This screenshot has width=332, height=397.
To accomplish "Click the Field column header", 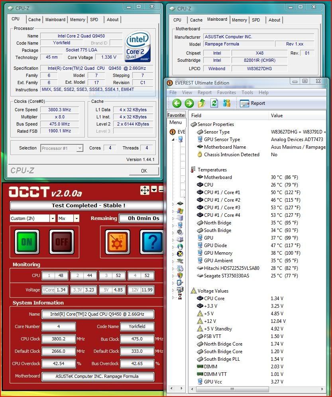I will [x=228, y=116].
